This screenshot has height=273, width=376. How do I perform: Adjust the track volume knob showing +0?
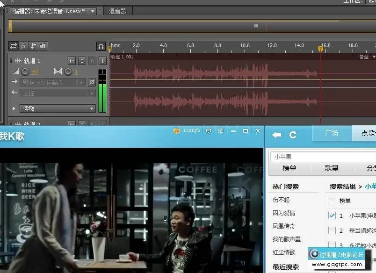25,71
